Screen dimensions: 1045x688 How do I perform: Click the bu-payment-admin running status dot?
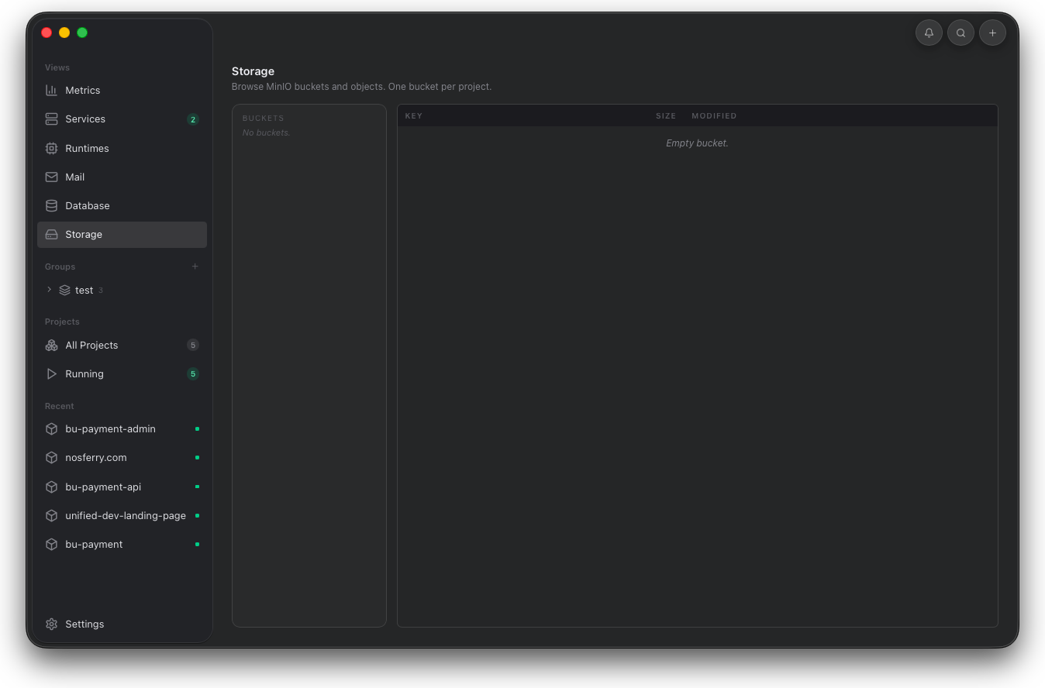pos(197,428)
